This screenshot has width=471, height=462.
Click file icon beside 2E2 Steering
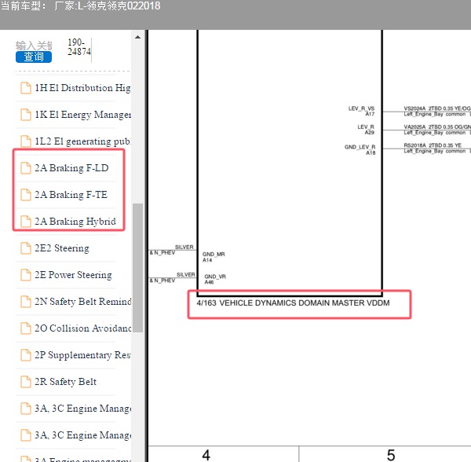(26, 248)
